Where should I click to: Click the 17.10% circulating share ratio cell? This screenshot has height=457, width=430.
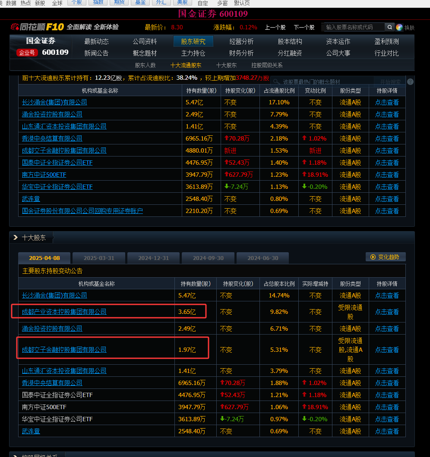(x=279, y=102)
